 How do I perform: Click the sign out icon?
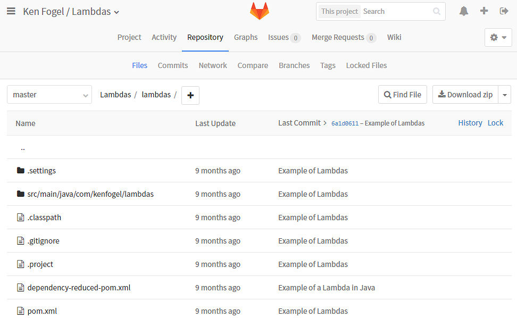504,11
